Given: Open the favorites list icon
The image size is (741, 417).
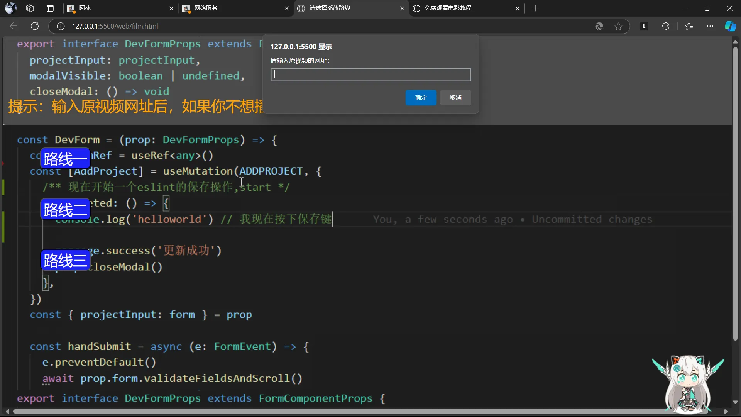Looking at the screenshot, I should tap(689, 26).
